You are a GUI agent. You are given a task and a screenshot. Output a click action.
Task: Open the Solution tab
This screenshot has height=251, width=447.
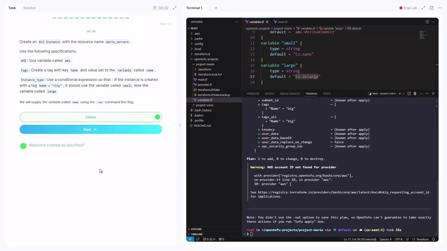(29, 8)
